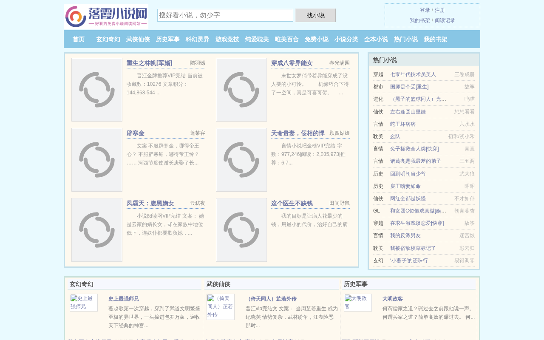Click the 落霞小说网 site logo

[x=106, y=17]
